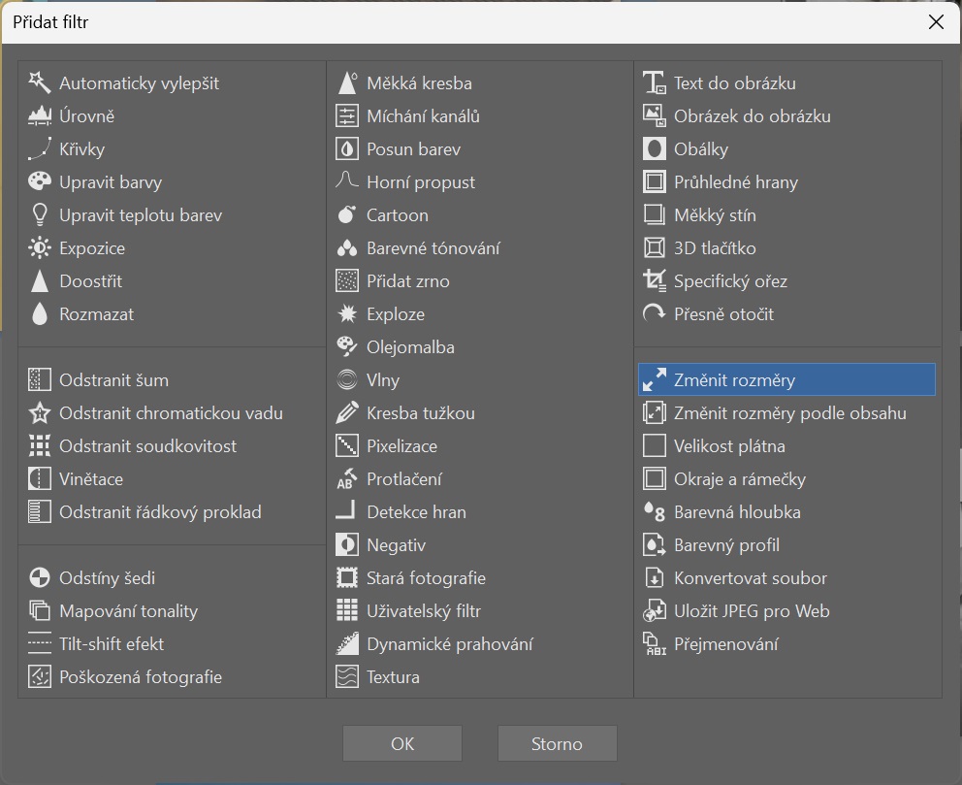Choose the Kresba tužkou pencil icon
Screen dimensions: 962x785
point(347,413)
